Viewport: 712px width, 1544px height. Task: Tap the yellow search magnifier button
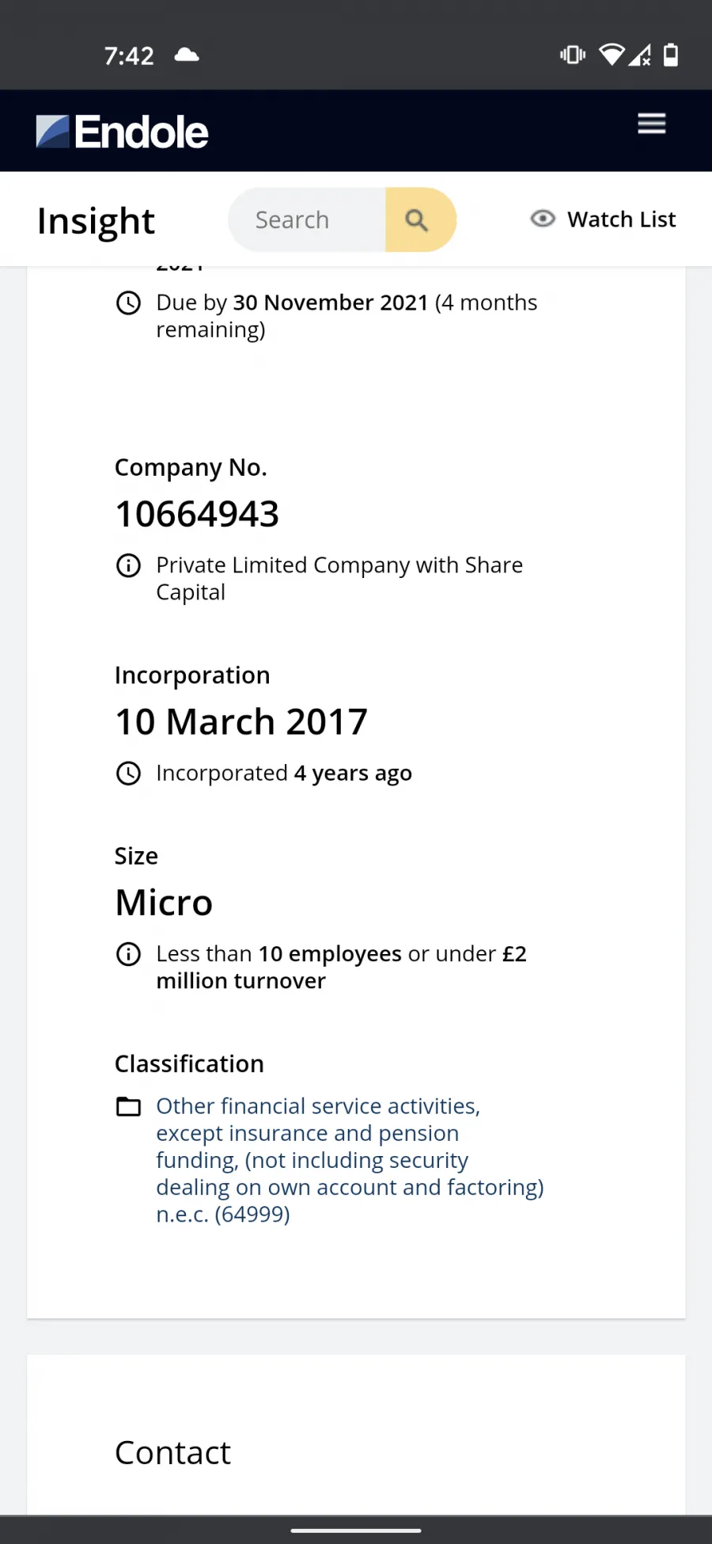pos(420,220)
